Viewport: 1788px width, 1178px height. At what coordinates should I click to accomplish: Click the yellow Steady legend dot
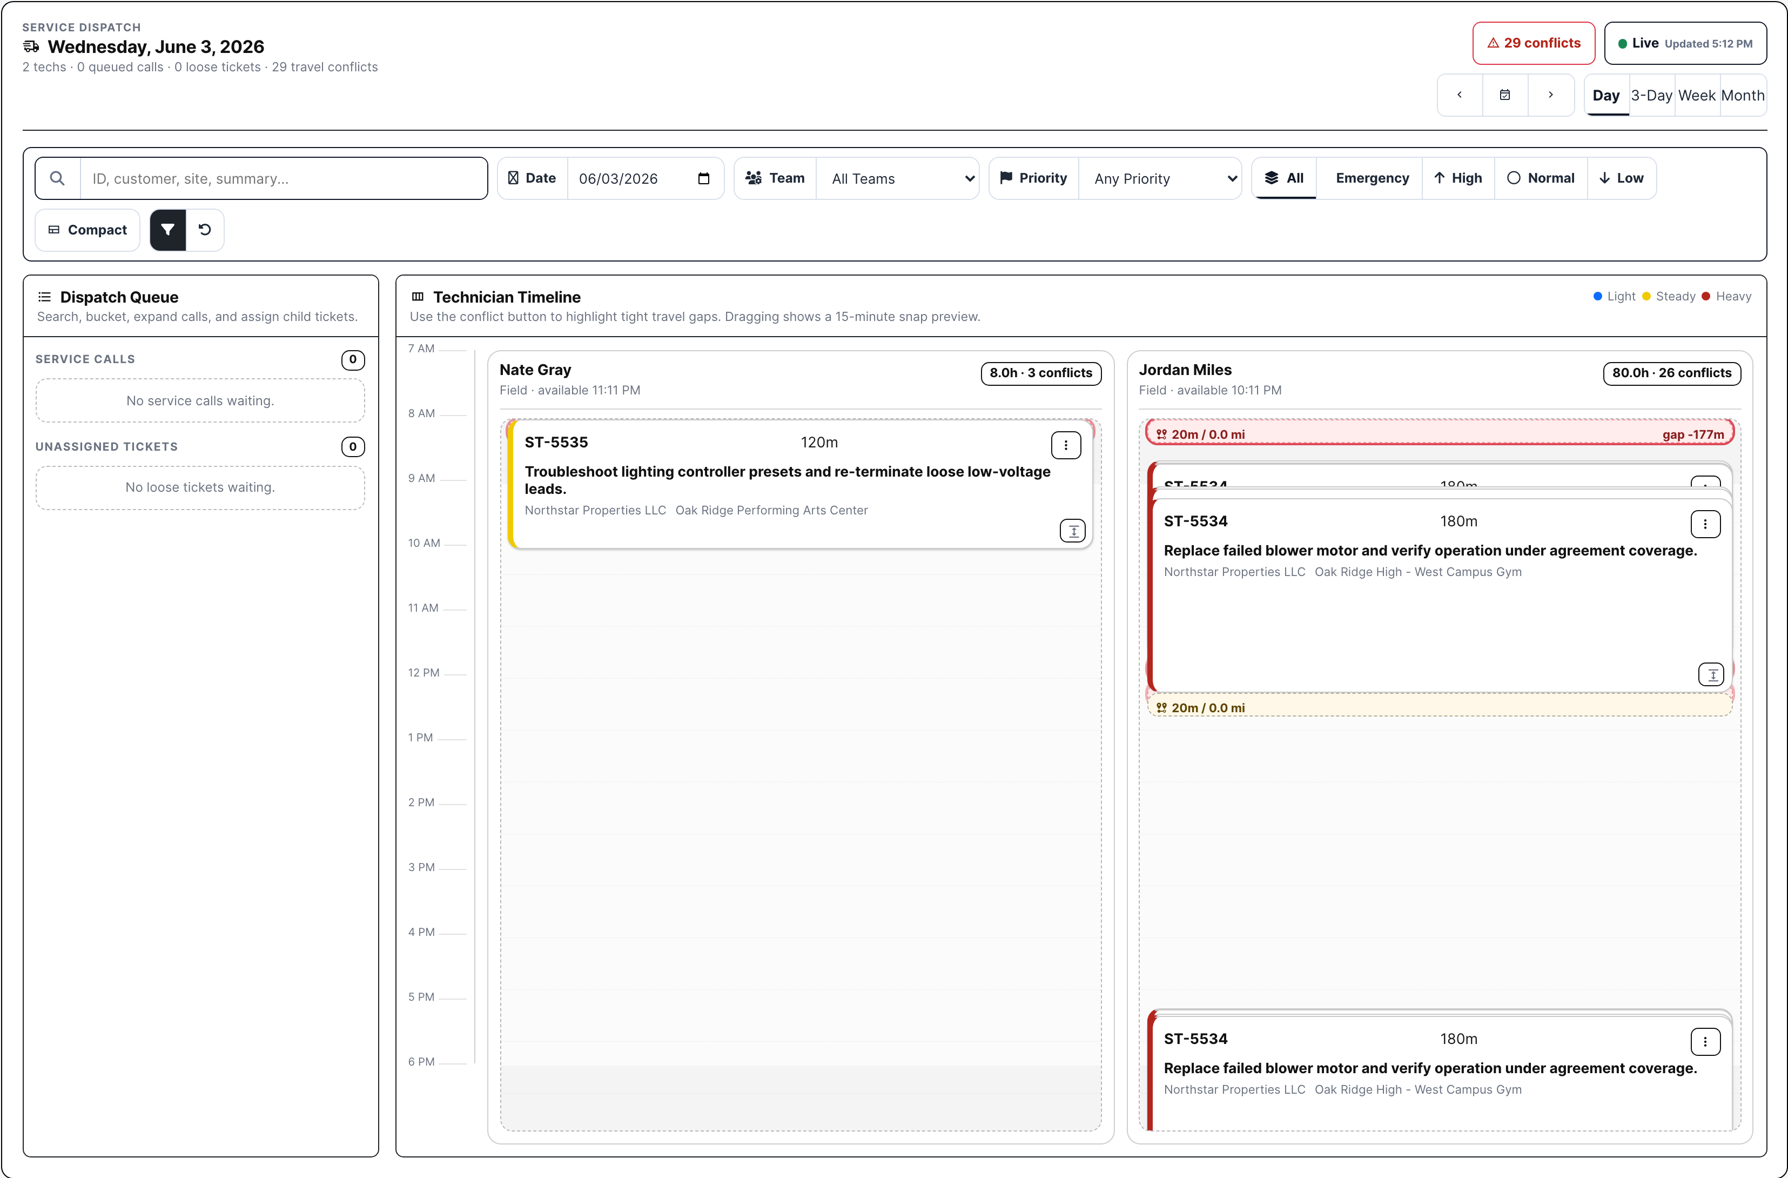click(x=1646, y=296)
